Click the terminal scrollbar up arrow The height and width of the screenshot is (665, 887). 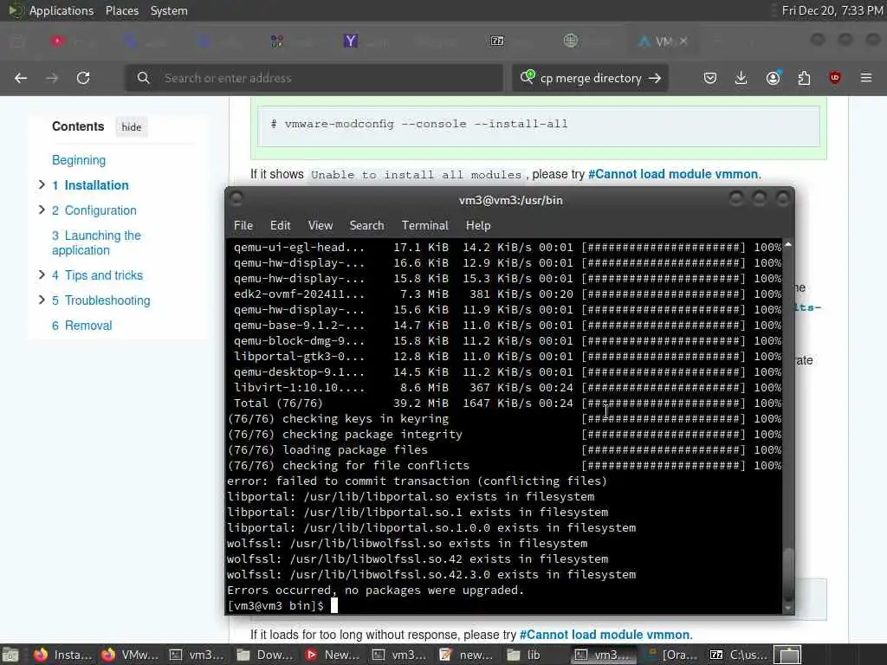point(788,244)
